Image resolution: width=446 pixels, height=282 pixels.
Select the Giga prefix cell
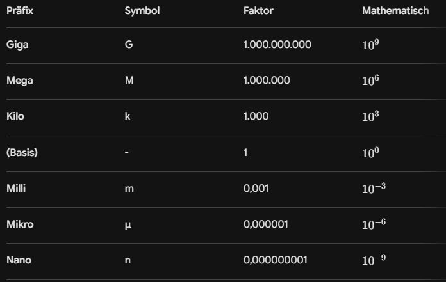17,45
